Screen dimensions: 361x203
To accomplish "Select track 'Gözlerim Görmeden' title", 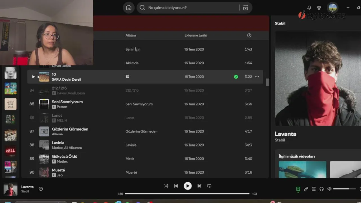I will [70, 129].
